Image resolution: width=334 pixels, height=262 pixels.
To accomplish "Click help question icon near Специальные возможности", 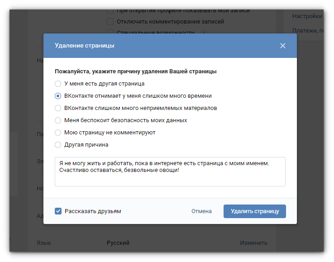I will point(204,33).
